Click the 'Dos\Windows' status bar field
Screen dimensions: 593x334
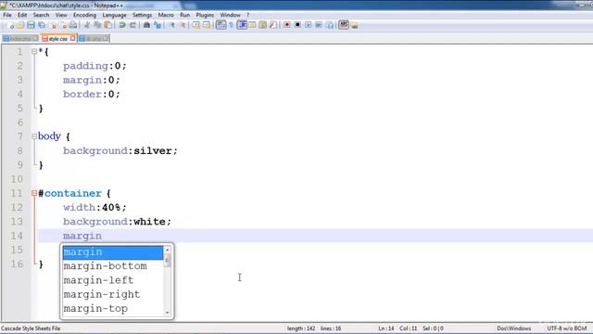pyautogui.click(x=513, y=328)
